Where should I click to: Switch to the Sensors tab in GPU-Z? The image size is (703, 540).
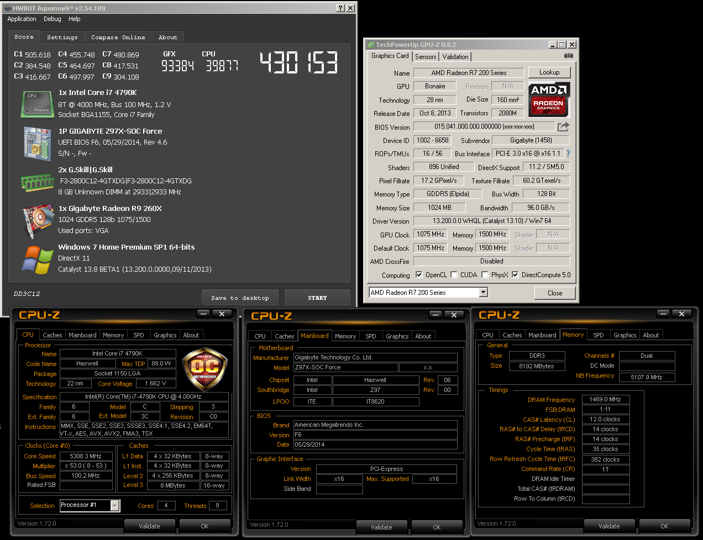click(426, 56)
